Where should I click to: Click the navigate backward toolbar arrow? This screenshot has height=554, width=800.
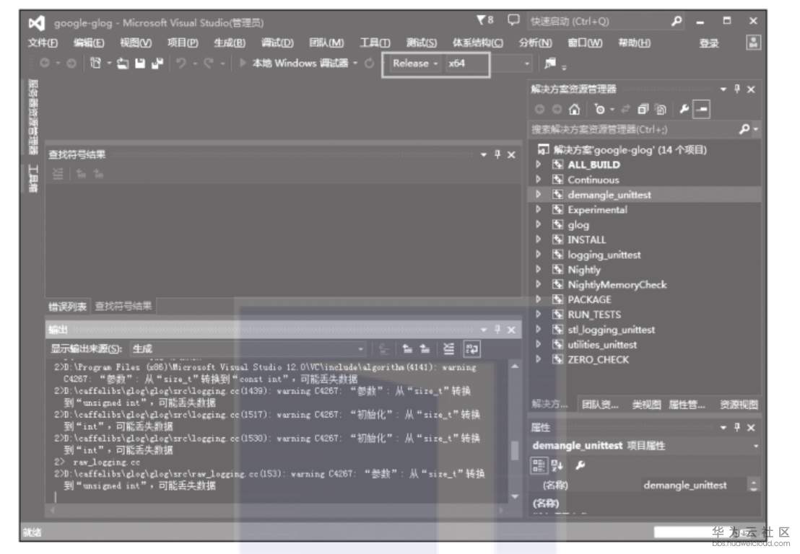click(x=45, y=63)
